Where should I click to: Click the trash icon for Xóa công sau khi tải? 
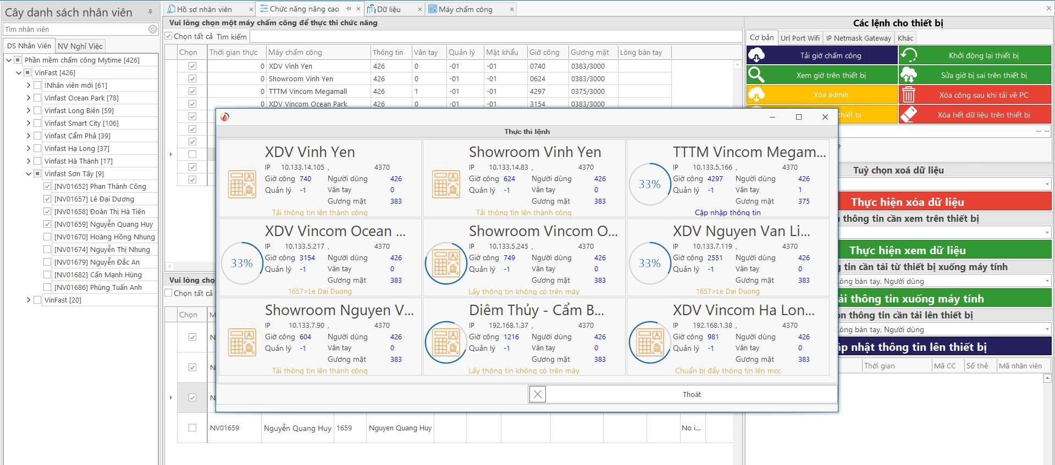pyautogui.click(x=909, y=95)
